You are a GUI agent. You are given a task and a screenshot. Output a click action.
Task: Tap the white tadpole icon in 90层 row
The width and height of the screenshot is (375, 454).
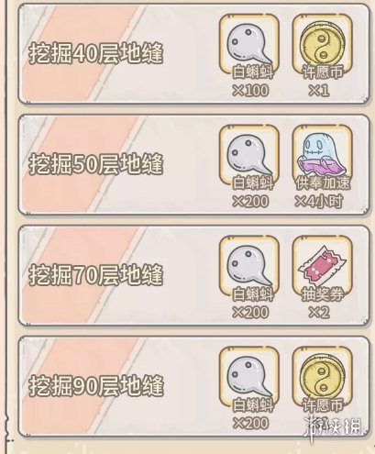click(249, 377)
